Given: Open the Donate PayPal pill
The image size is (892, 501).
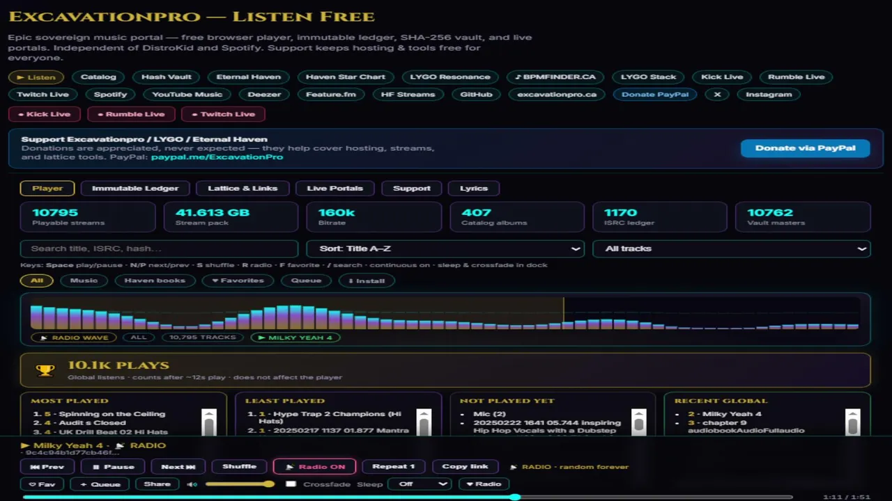Looking at the screenshot, I should coord(655,95).
